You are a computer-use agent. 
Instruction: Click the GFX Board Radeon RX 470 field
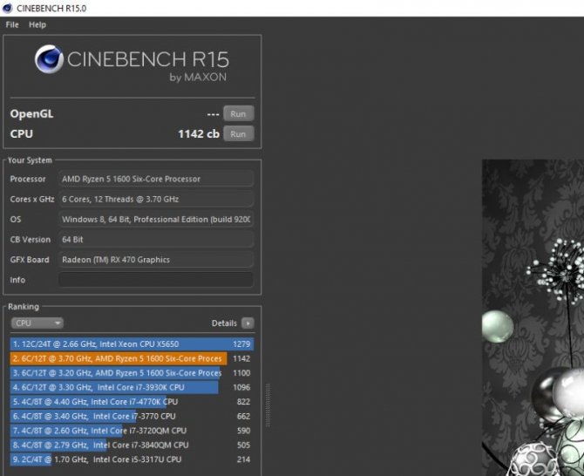pyautogui.click(x=156, y=260)
